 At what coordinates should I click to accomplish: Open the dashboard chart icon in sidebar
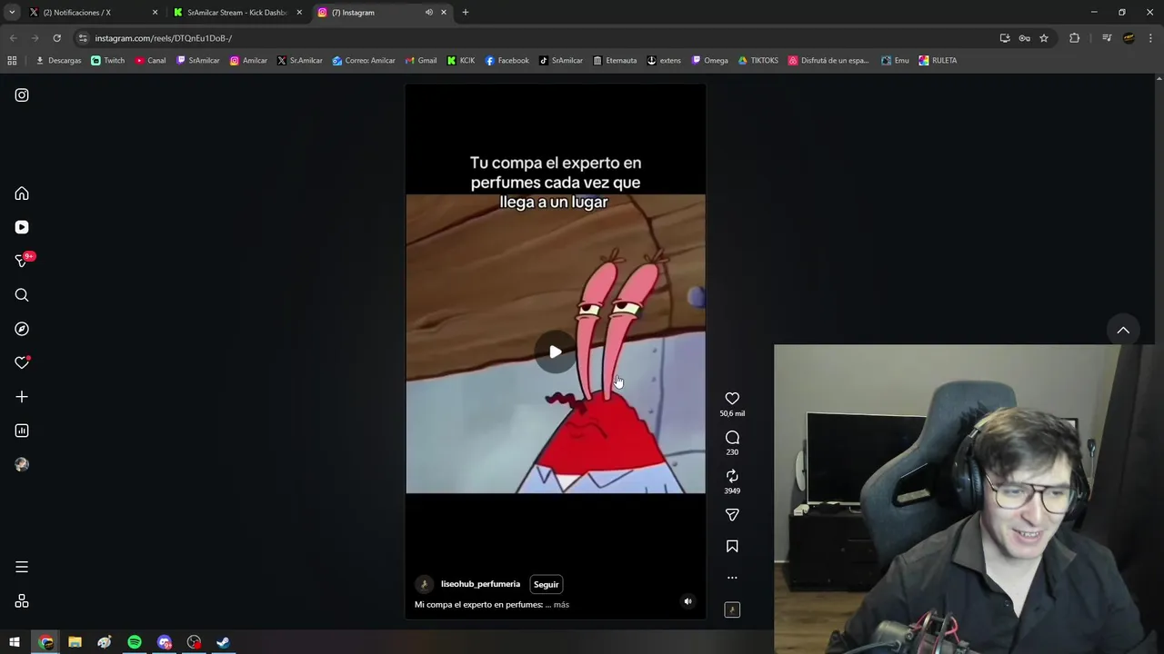(x=22, y=431)
